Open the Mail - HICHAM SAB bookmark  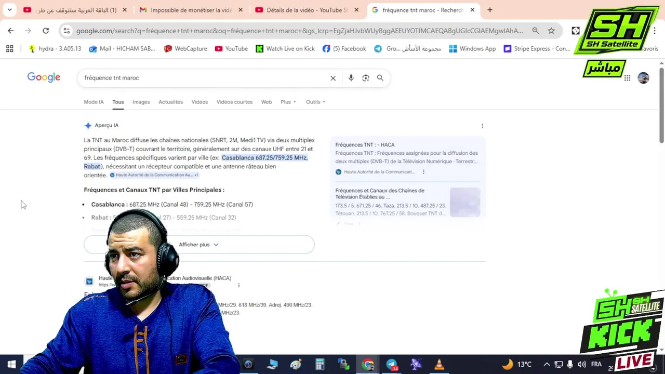122,48
